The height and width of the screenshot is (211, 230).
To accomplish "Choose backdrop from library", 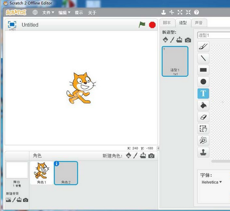I will click(x=8, y=200).
